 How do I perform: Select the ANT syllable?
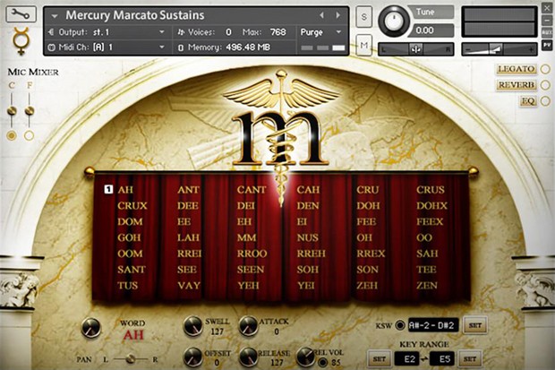188,190
